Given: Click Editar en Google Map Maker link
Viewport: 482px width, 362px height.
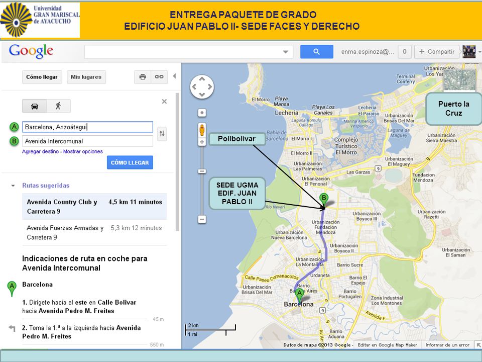Looking at the screenshot, I should point(387,345).
